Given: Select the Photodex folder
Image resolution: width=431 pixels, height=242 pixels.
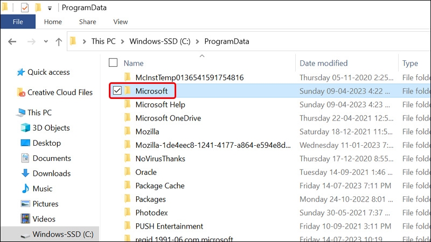Looking at the screenshot, I should pos(151,212).
